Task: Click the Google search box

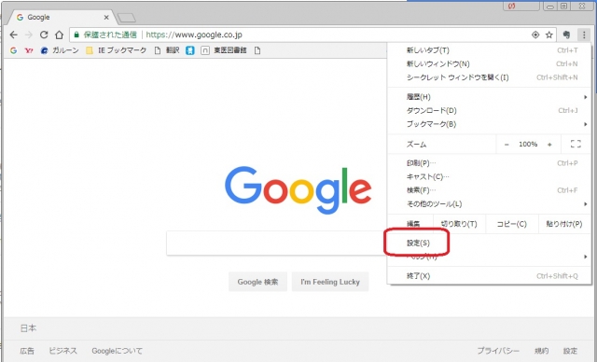Action: (276, 243)
